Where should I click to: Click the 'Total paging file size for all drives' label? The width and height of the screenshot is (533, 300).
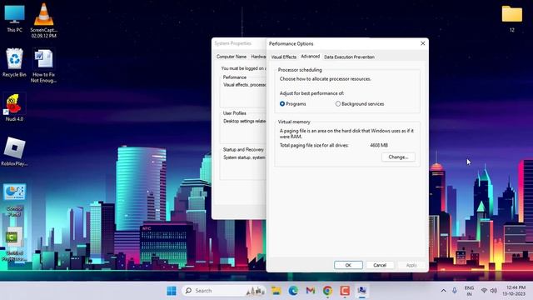coord(314,145)
